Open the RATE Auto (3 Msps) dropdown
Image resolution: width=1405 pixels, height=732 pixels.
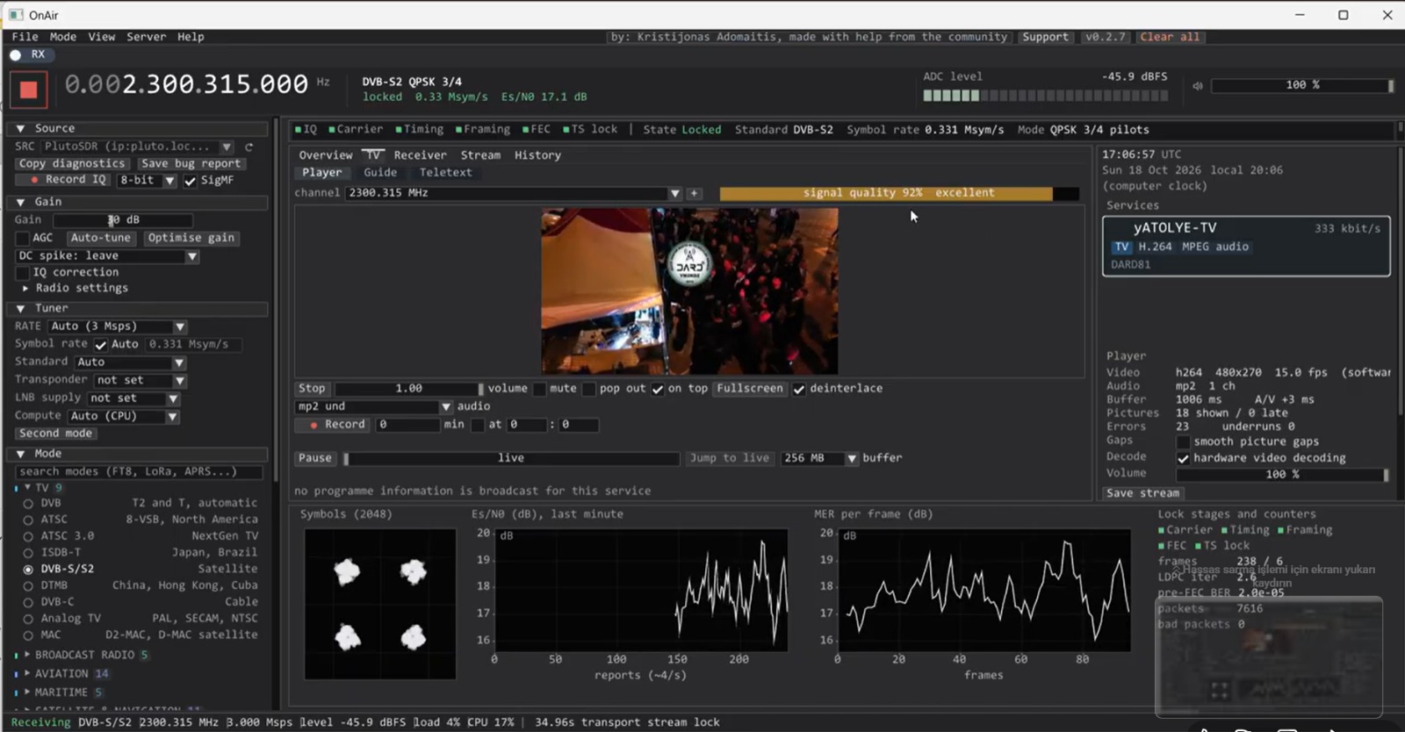click(117, 327)
